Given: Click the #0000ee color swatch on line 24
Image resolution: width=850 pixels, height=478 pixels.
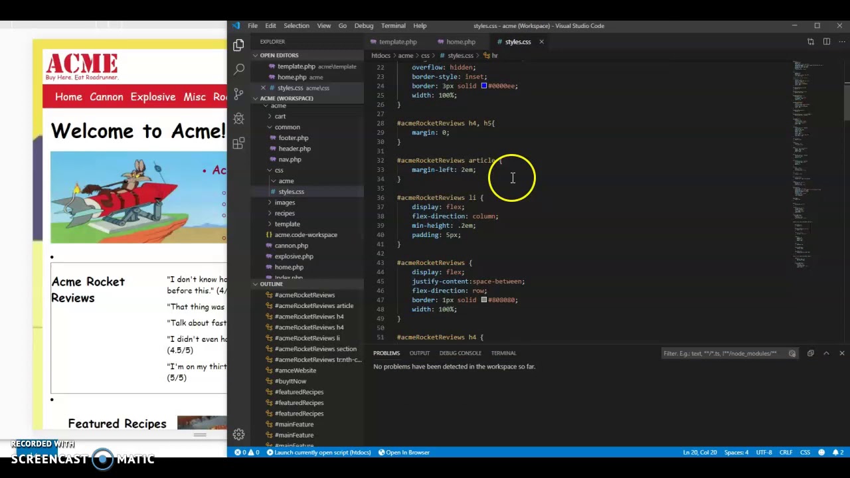Looking at the screenshot, I should 484,86.
